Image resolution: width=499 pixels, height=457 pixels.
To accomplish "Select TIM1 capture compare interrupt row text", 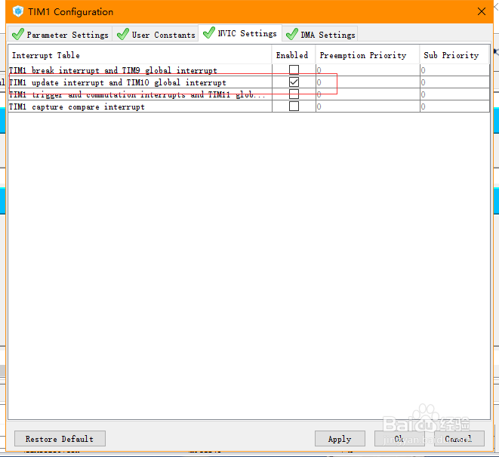I will coord(77,107).
